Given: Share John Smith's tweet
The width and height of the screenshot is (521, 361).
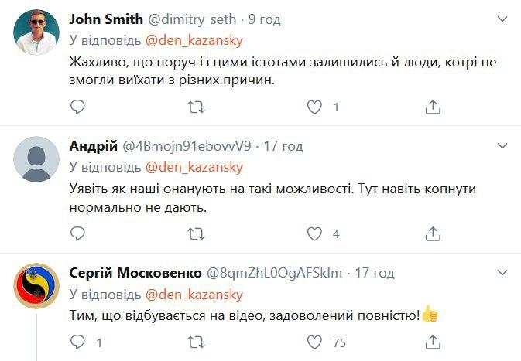Looking at the screenshot, I should (434, 107).
